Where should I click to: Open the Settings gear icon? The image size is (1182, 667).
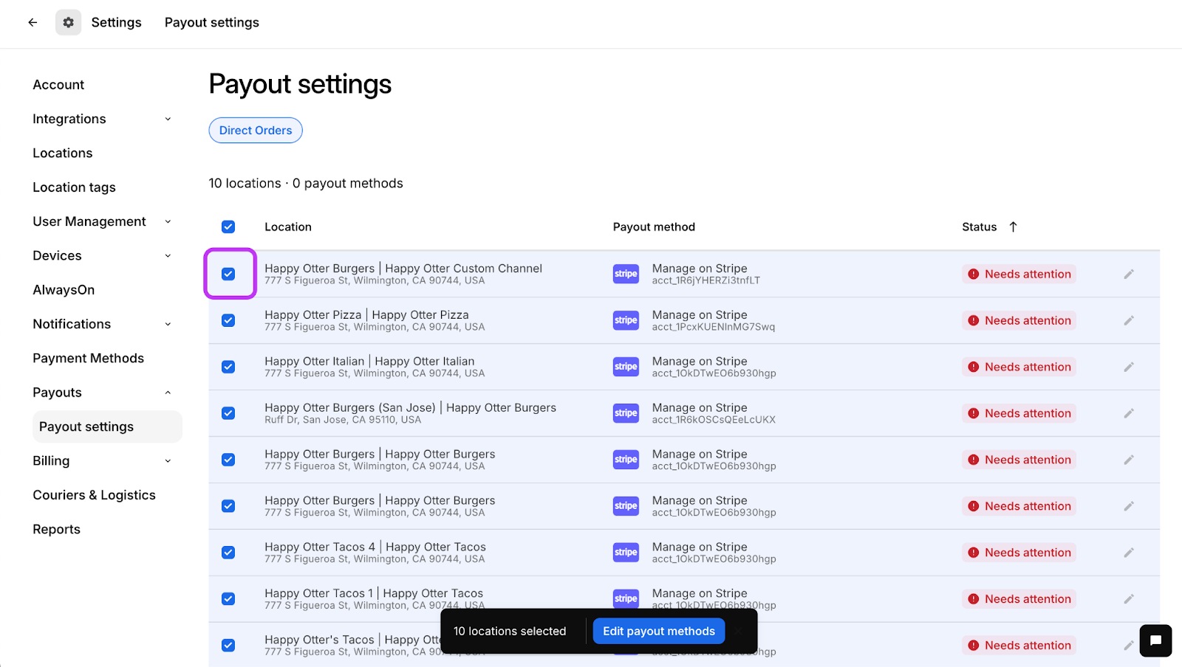click(68, 22)
